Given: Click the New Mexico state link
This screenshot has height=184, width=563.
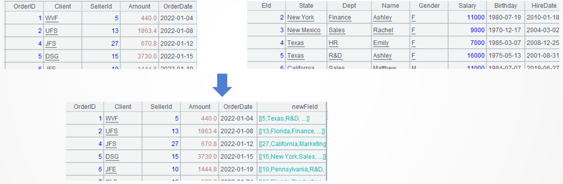Looking at the screenshot, I should pyautogui.click(x=304, y=30).
